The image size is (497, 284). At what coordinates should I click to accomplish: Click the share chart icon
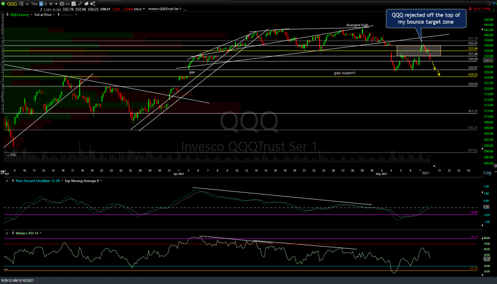pyautogui.click(x=93, y=4)
